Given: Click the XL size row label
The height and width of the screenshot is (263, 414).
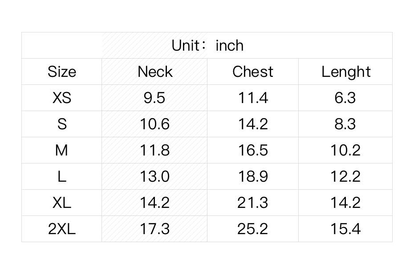Looking at the screenshot, I should (62, 203).
